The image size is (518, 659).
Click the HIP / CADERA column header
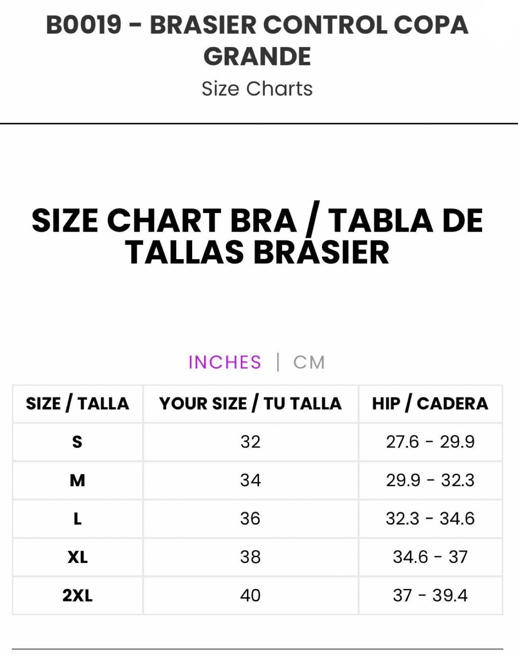click(x=430, y=403)
